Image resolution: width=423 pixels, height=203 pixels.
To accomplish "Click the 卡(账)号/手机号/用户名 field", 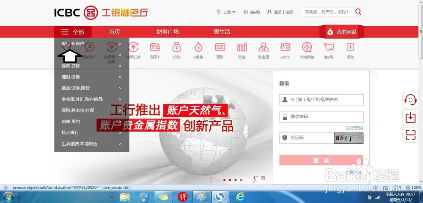I will (x=321, y=100).
